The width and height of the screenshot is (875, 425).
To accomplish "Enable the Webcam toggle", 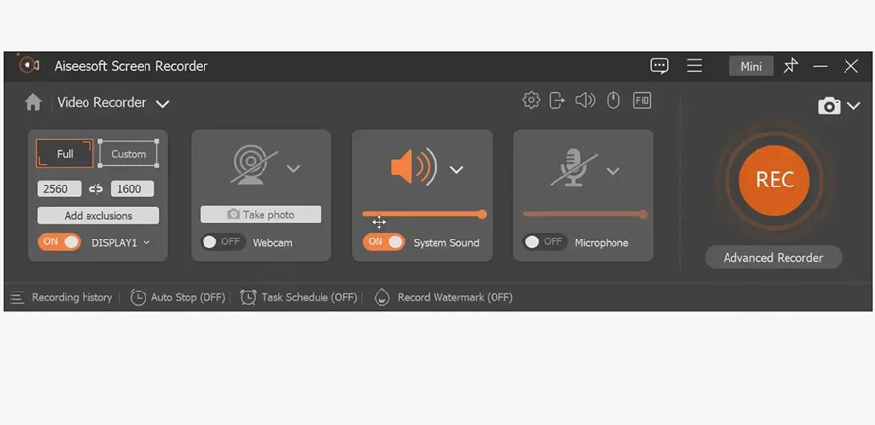I will (x=222, y=241).
